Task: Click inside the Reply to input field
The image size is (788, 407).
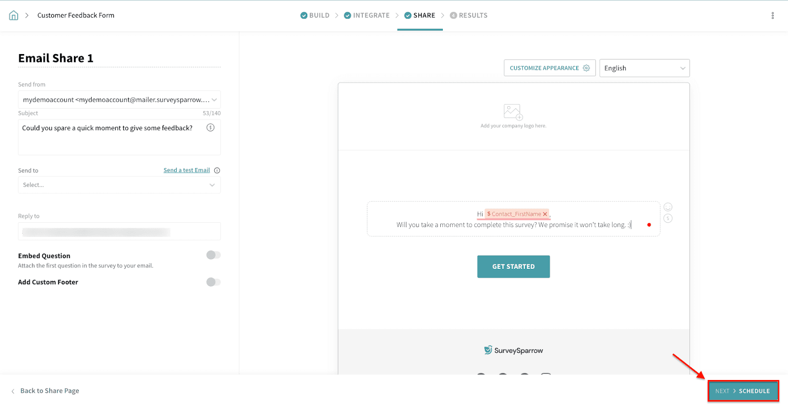Action: pyautogui.click(x=119, y=232)
